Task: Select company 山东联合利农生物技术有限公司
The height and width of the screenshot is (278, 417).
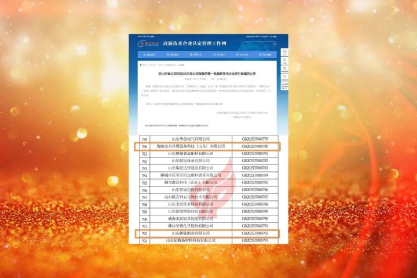Action: click(191, 197)
